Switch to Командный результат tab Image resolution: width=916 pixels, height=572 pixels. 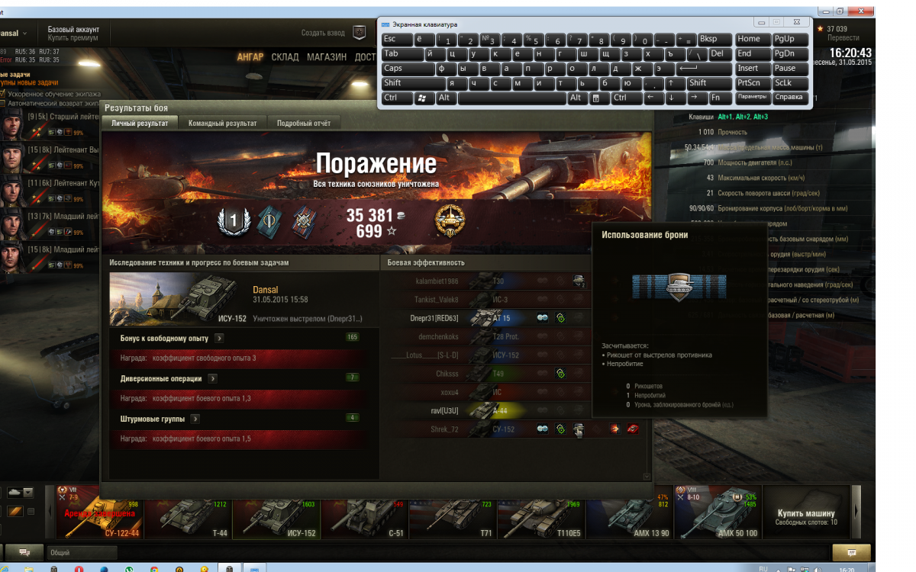click(x=223, y=123)
